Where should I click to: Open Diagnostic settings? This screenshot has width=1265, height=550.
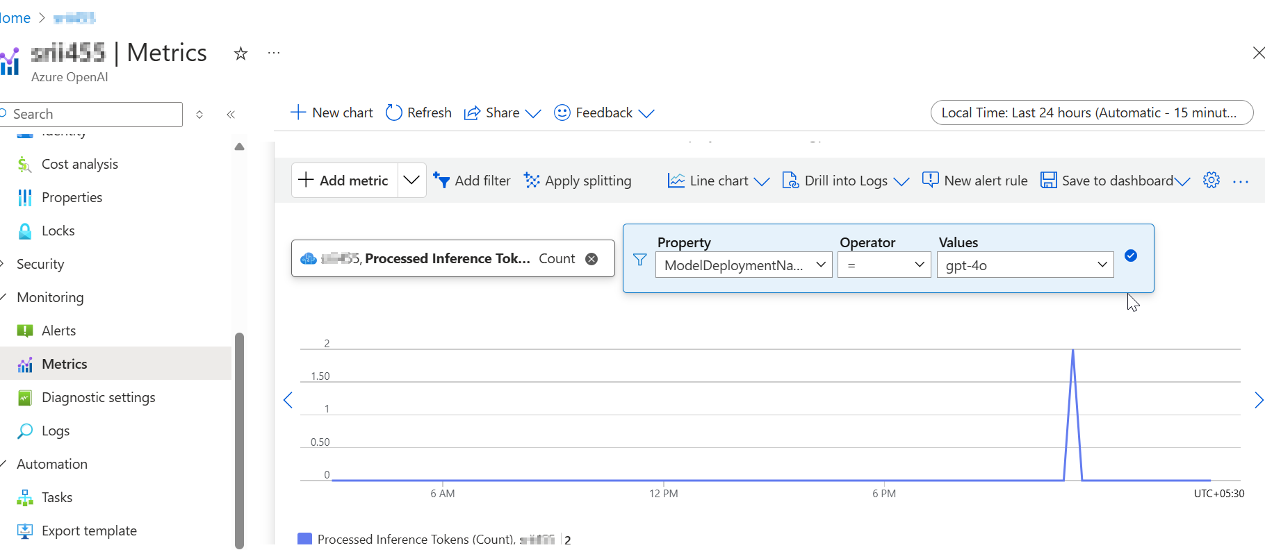coord(98,397)
